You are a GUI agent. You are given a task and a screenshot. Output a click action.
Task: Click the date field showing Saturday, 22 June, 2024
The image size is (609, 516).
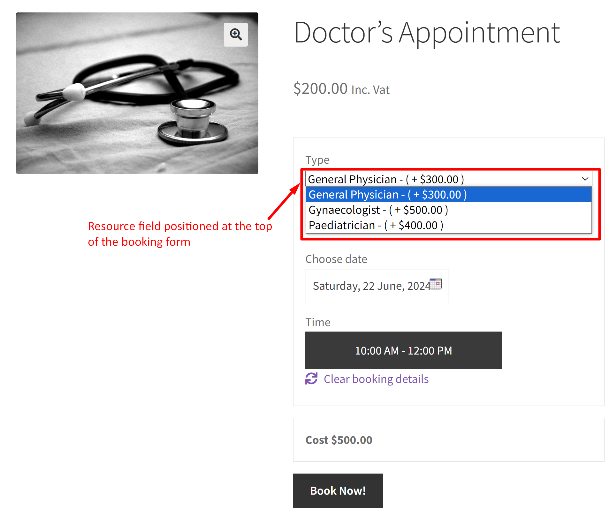coord(370,286)
